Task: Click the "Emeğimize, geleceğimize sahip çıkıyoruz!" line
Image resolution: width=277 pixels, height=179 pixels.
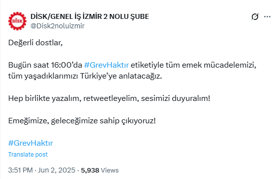Action: pyautogui.click(x=82, y=121)
